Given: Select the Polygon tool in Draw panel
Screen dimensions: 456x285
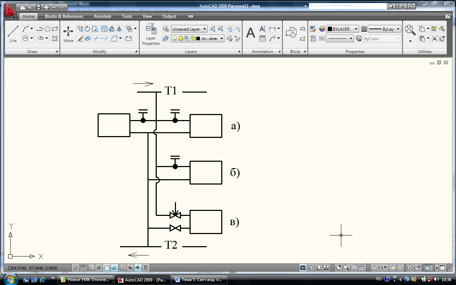Looking at the screenshot, I should [47, 29].
